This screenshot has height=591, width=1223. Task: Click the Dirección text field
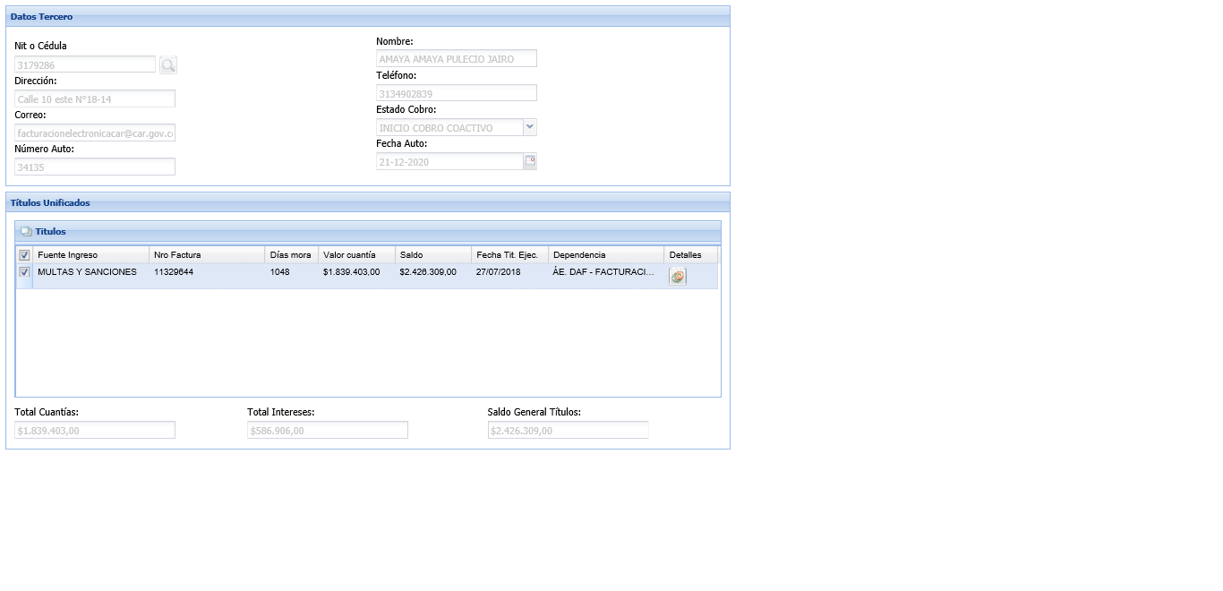click(95, 98)
